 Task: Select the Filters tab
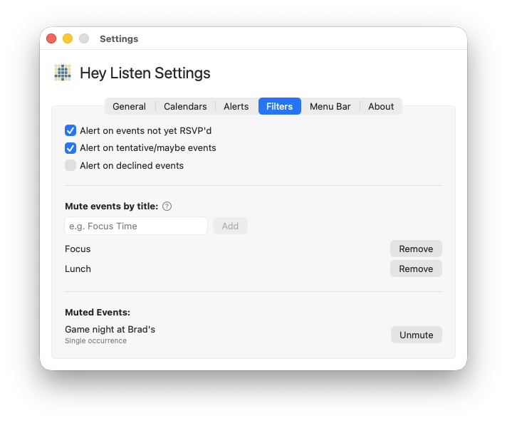[280, 106]
